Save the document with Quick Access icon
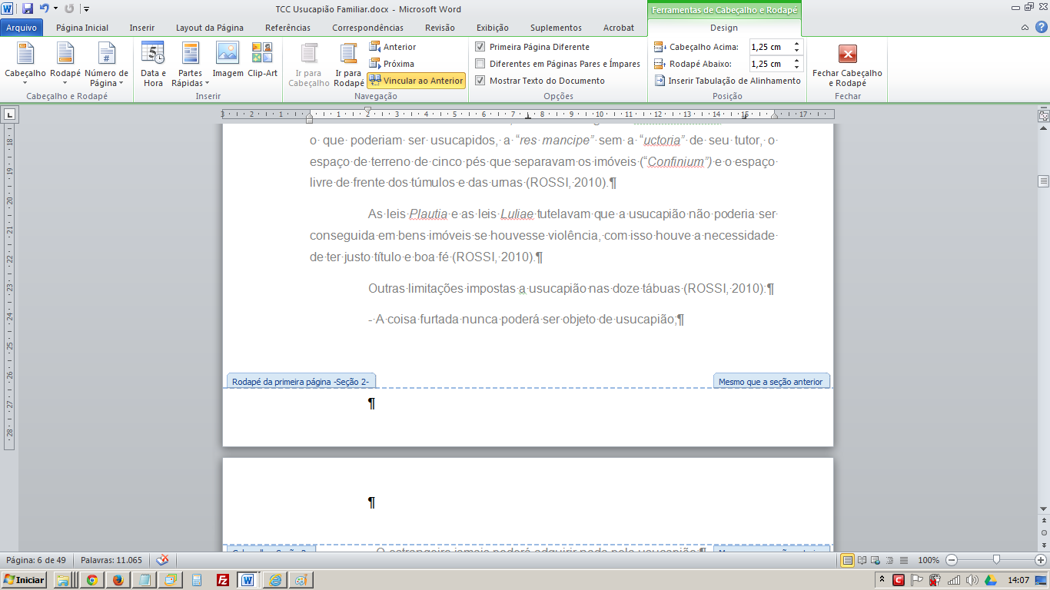The width and height of the screenshot is (1050, 590). [x=28, y=8]
